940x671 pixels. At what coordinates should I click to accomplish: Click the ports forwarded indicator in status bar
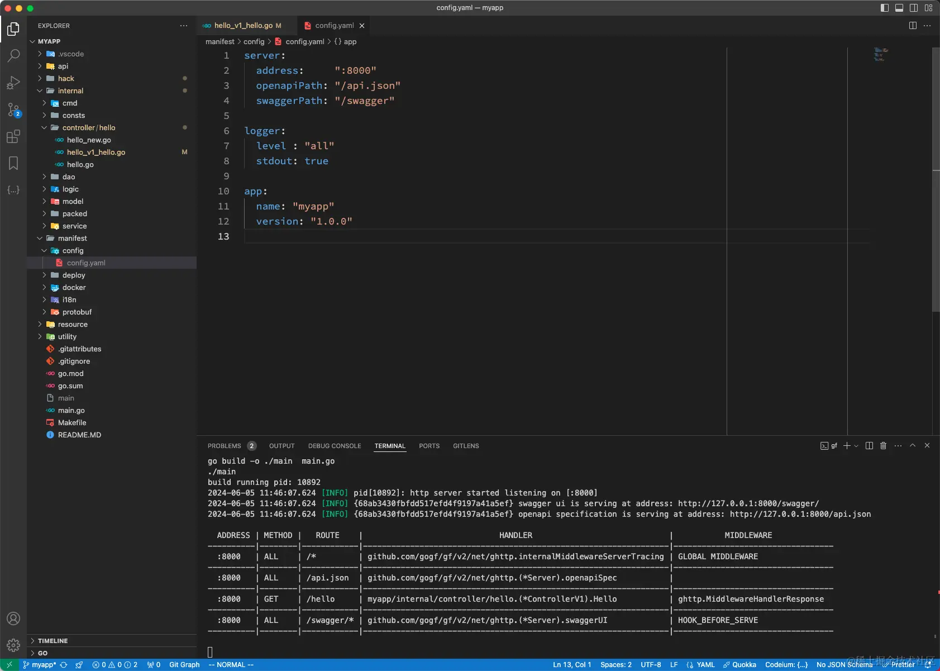[154, 665]
